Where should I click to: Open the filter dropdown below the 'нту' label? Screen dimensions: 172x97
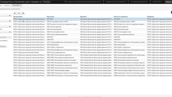tap(6, 32)
